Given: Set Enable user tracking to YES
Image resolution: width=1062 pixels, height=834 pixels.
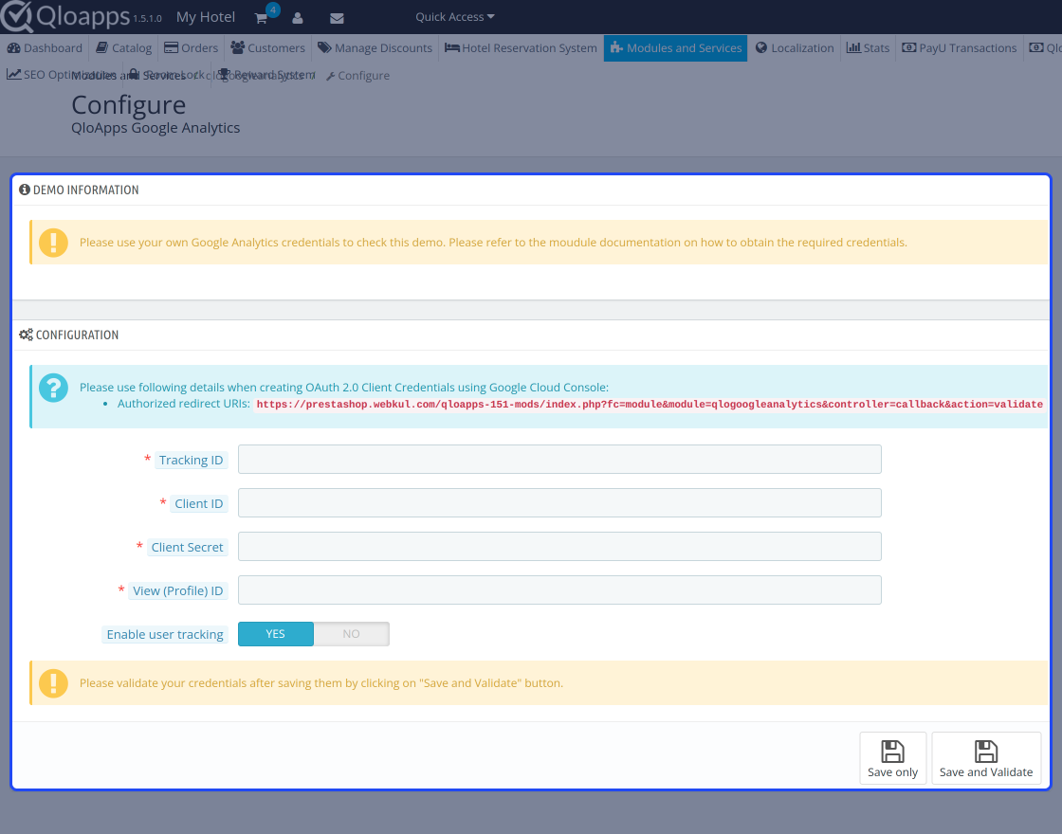Looking at the screenshot, I should tap(276, 634).
